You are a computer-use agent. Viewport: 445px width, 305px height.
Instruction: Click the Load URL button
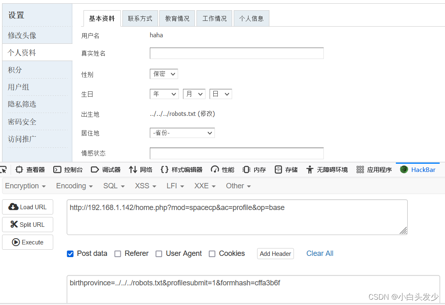tap(27, 207)
